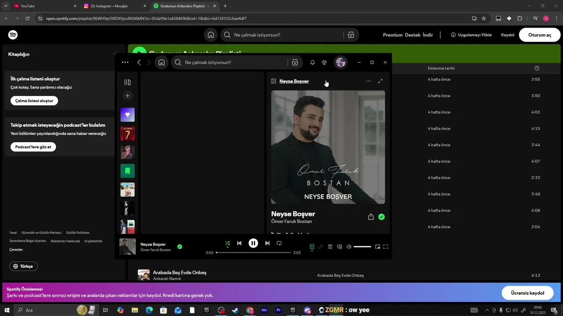The height and width of the screenshot is (316, 563).
Task: Click Spotify logo on web page
Action: tap(13, 35)
